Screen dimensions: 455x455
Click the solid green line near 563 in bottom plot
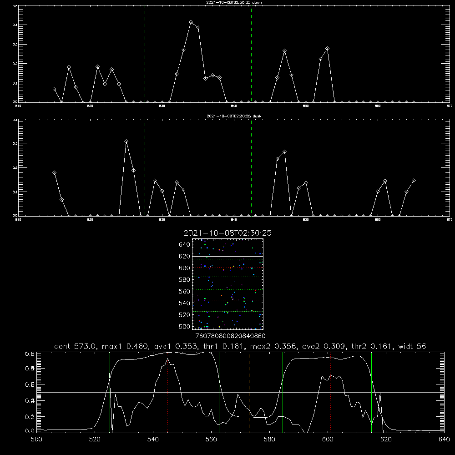pyautogui.click(x=219, y=392)
